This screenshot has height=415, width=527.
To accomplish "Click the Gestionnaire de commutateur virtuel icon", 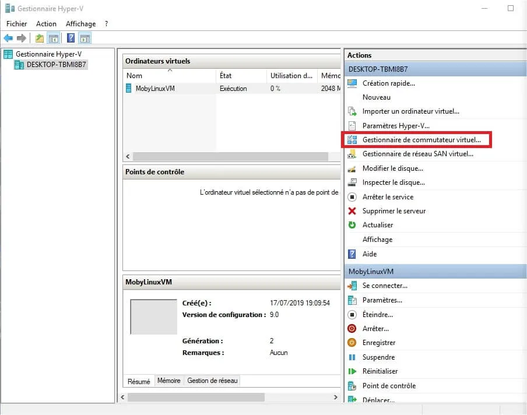I will 352,140.
